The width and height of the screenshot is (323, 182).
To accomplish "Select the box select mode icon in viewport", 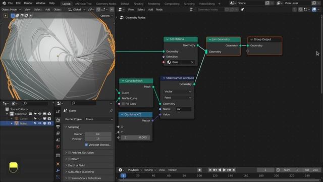I will click(13, 16).
